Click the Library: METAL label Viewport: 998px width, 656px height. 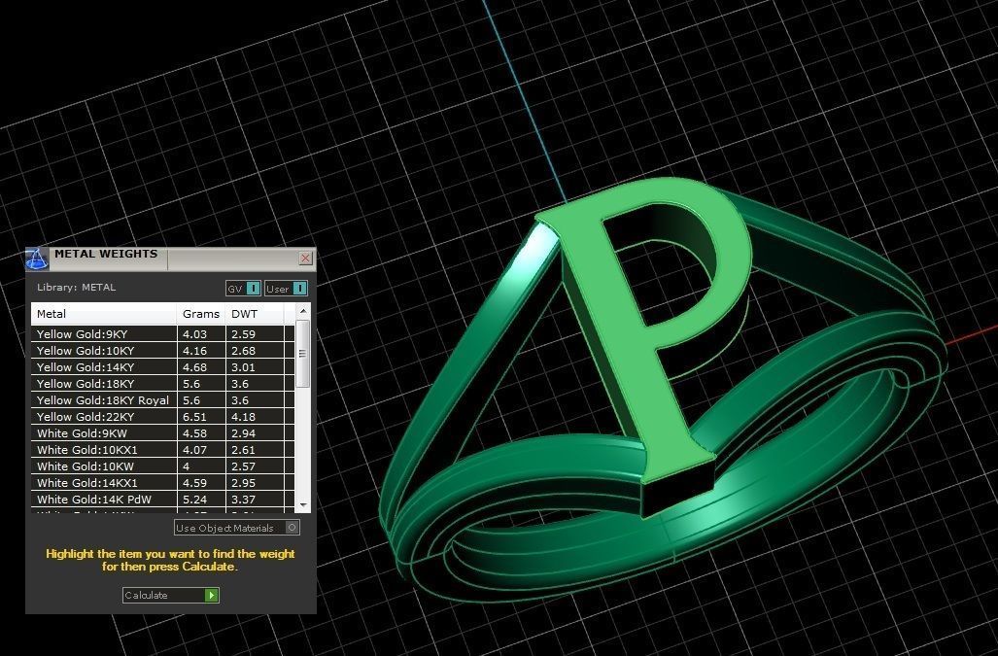(77, 288)
